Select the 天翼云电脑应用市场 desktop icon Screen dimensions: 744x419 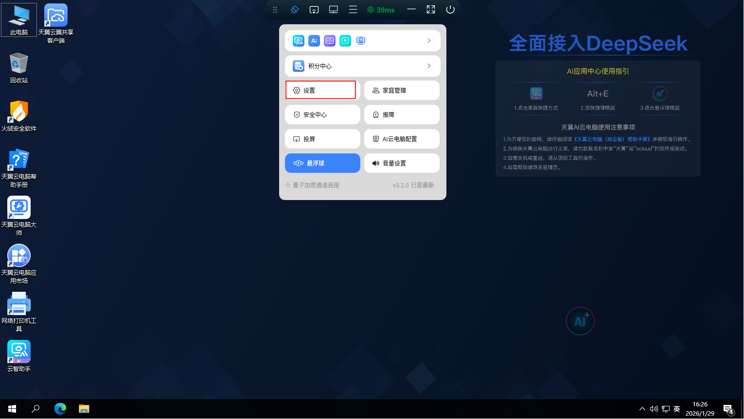coord(19,264)
